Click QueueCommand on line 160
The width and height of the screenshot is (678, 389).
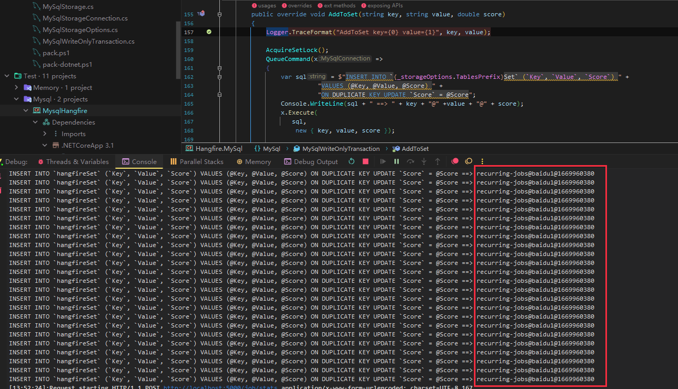pos(288,59)
